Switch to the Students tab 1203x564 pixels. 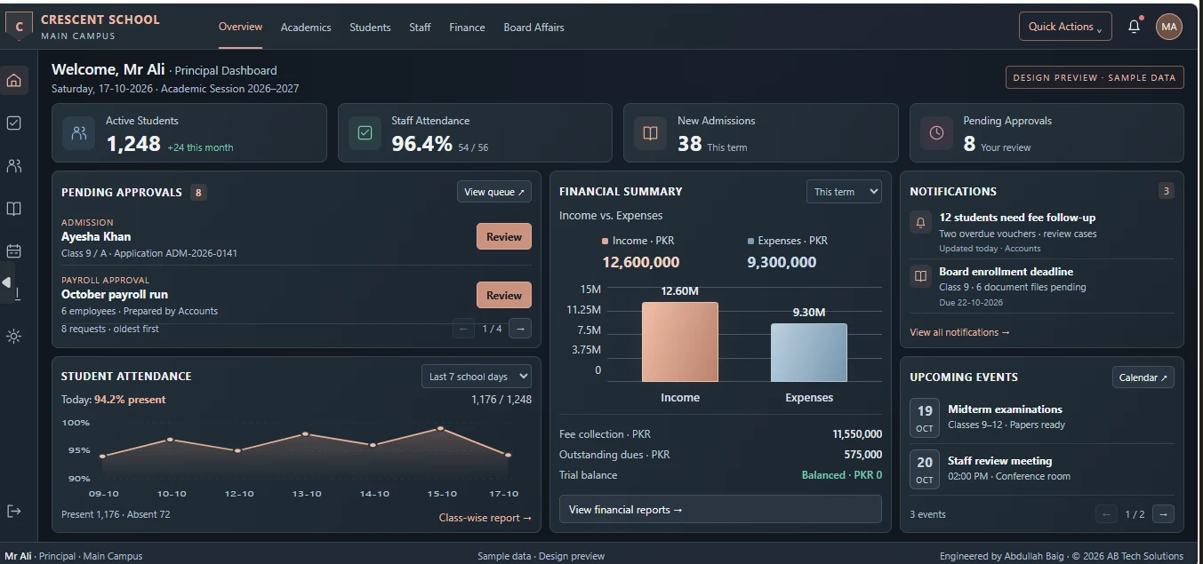point(370,28)
